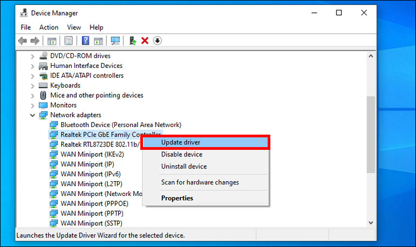Open the Action menu

[x=49, y=27]
